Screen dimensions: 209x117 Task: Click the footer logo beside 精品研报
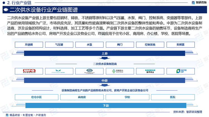(7, 115)
